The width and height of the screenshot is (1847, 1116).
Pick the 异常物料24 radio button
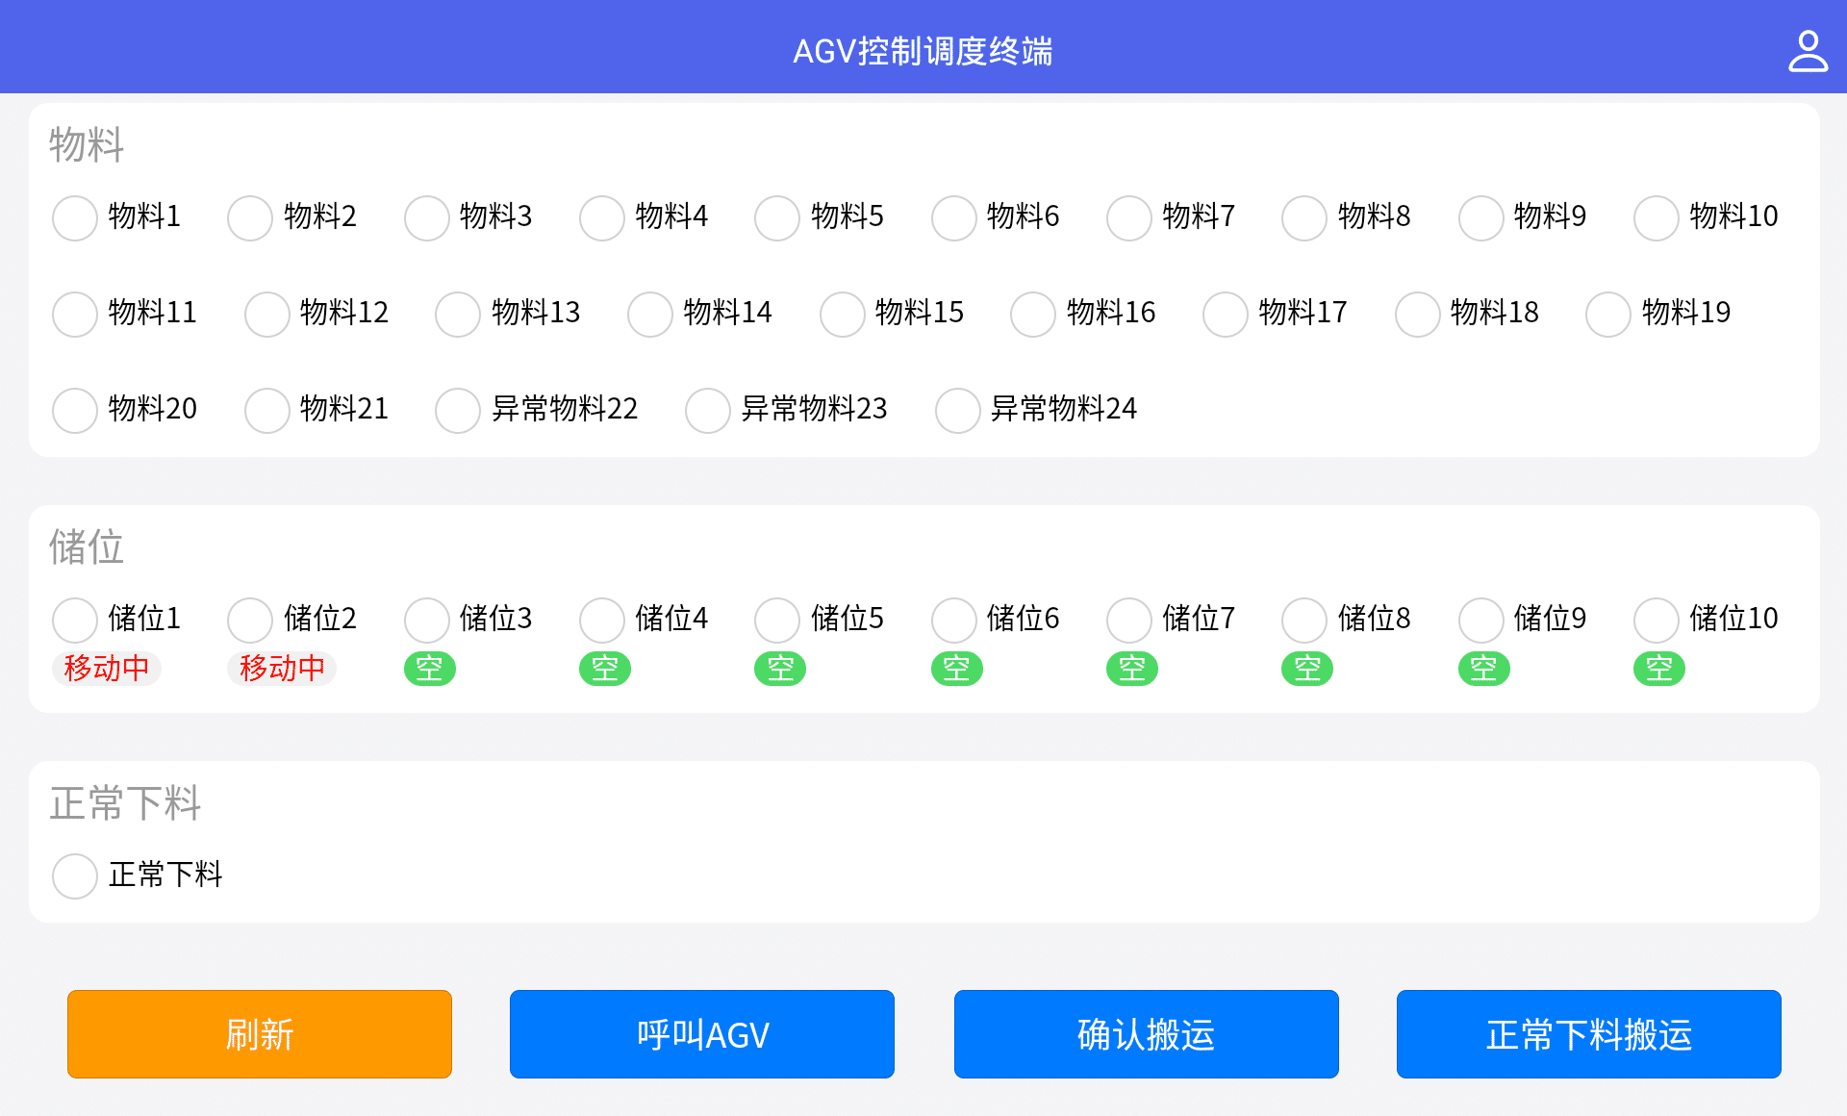[x=957, y=410]
